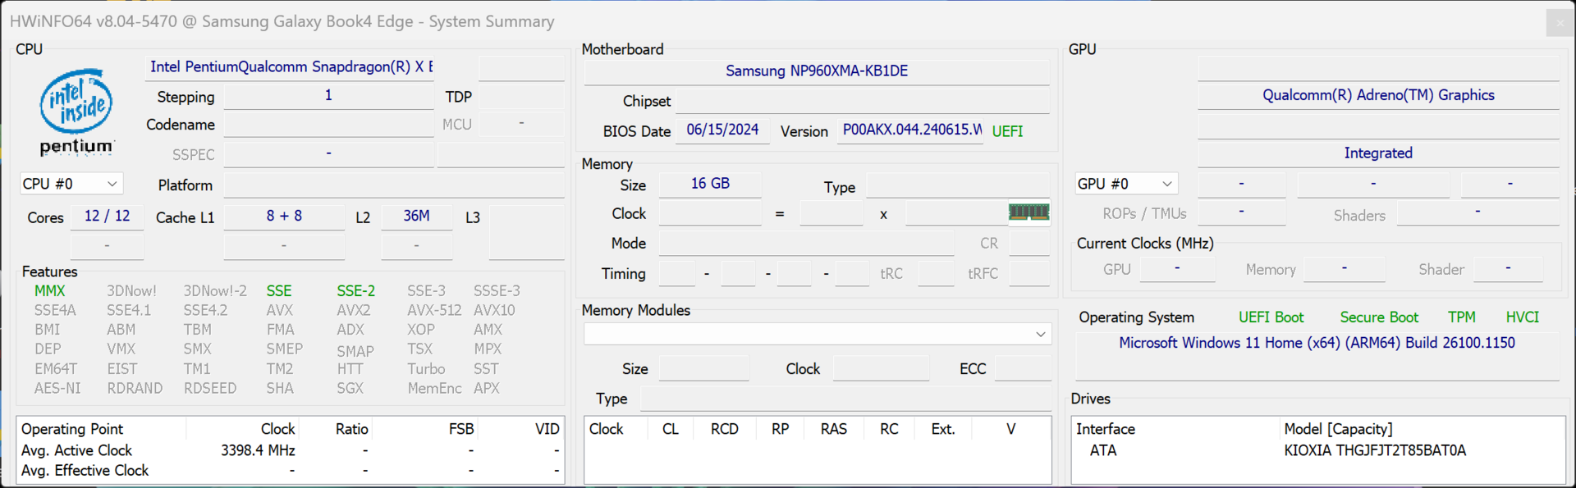Click the Intel Inside Pentium logo

point(76,112)
